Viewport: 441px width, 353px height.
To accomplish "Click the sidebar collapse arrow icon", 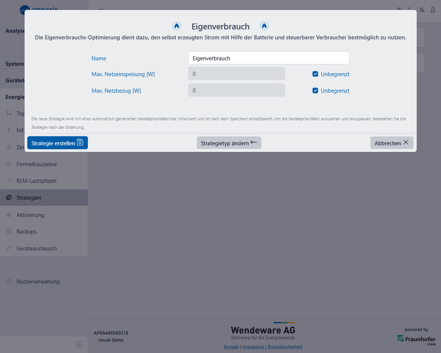I will point(79,345).
